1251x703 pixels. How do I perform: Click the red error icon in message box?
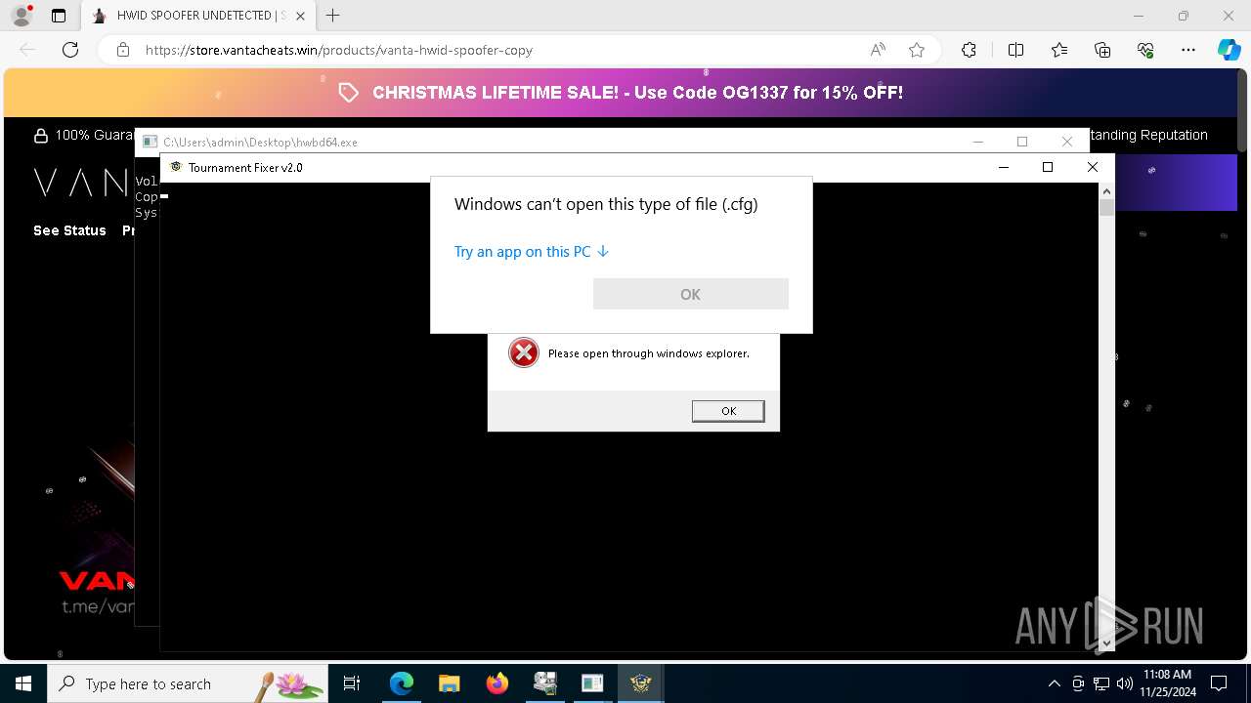[x=524, y=352]
